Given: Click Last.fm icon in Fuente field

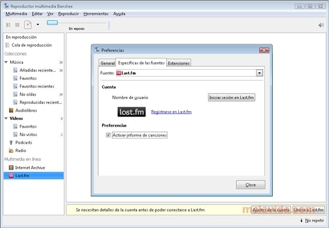Looking at the screenshot, I should pos(119,73).
